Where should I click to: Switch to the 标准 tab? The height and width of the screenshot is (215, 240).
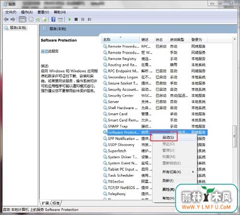point(56,203)
